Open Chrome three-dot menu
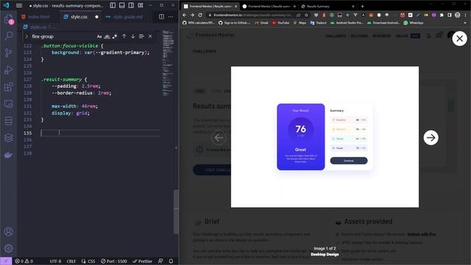The height and width of the screenshot is (265, 471). pos(466,15)
